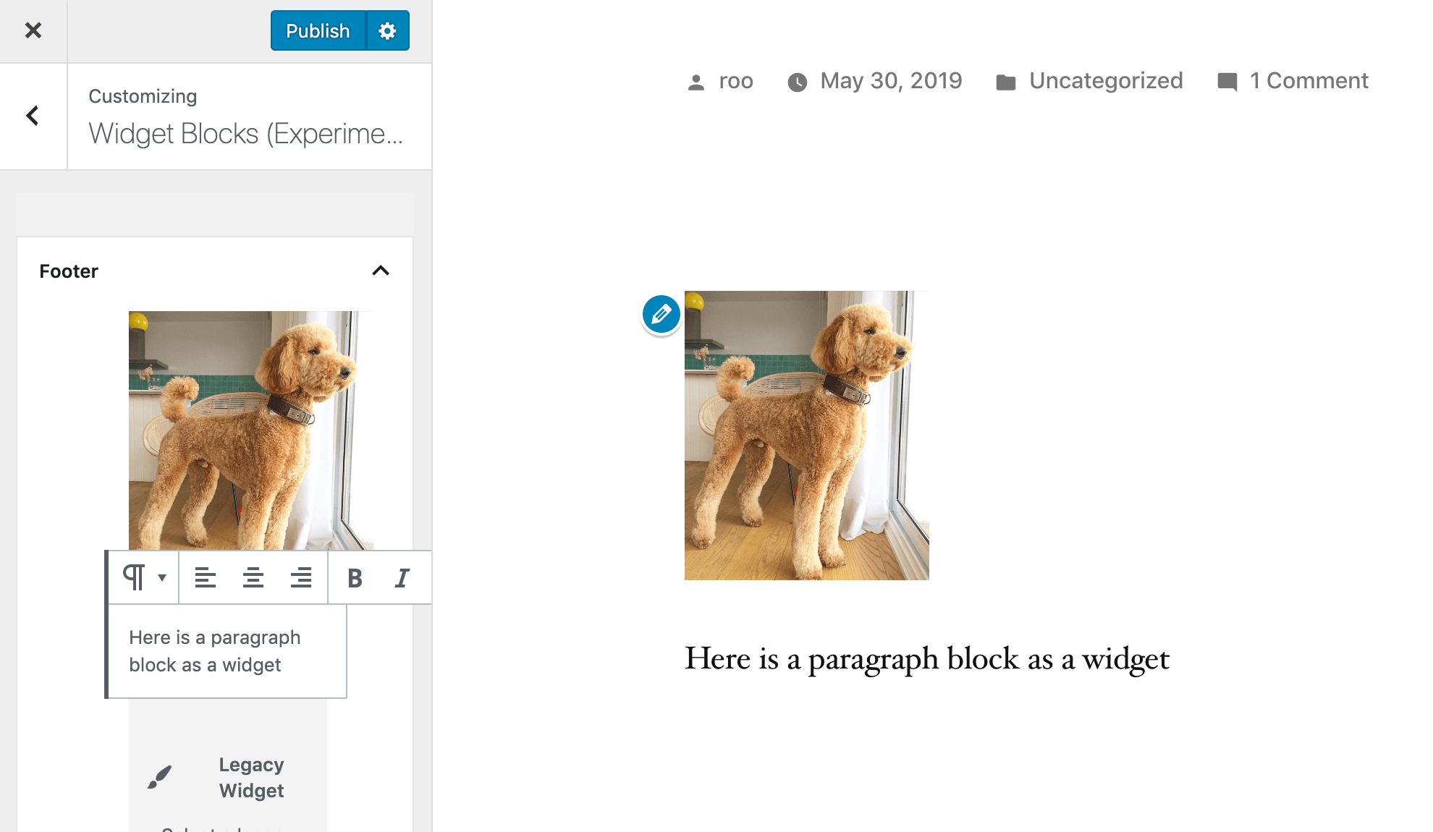This screenshot has width=1433, height=832.
Task: Click the May 30, 2019 date link
Action: [x=890, y=81]
